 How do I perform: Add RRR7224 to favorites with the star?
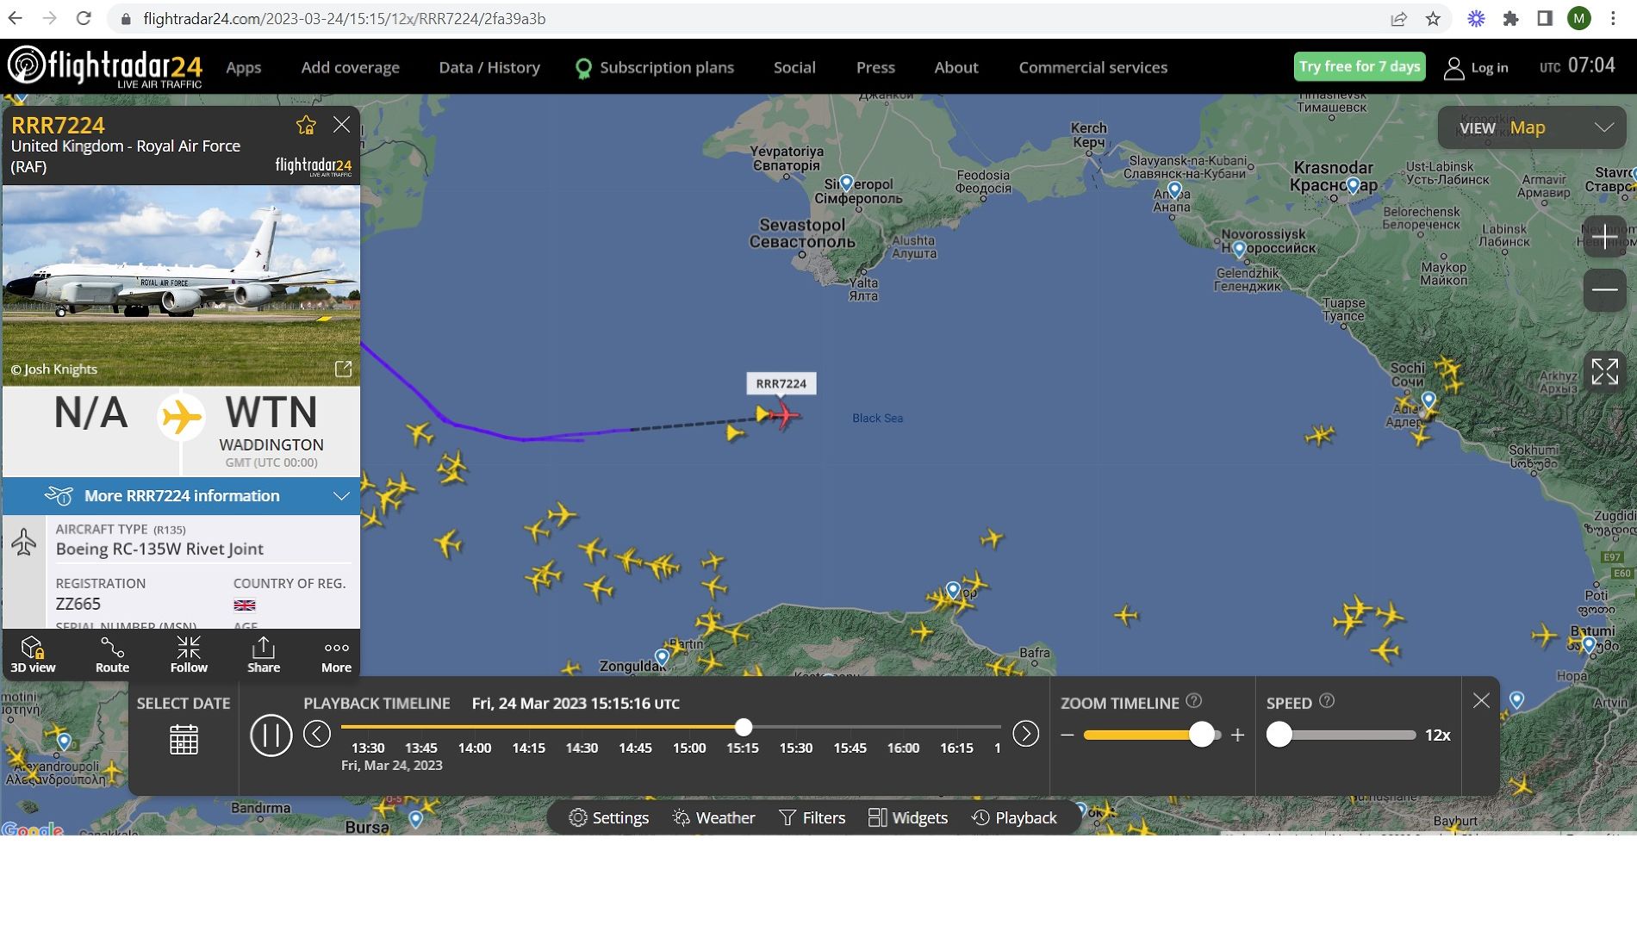(306, 126)
